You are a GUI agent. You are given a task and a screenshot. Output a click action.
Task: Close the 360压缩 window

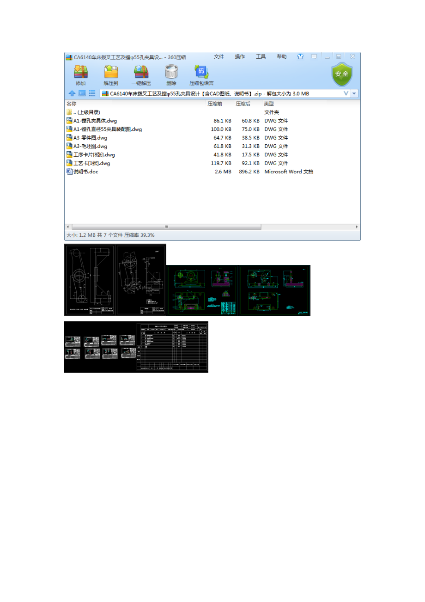click(352, 57)
